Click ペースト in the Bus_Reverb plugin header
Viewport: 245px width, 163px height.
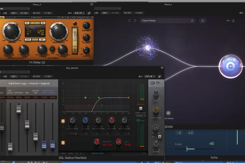pos(24,76)
